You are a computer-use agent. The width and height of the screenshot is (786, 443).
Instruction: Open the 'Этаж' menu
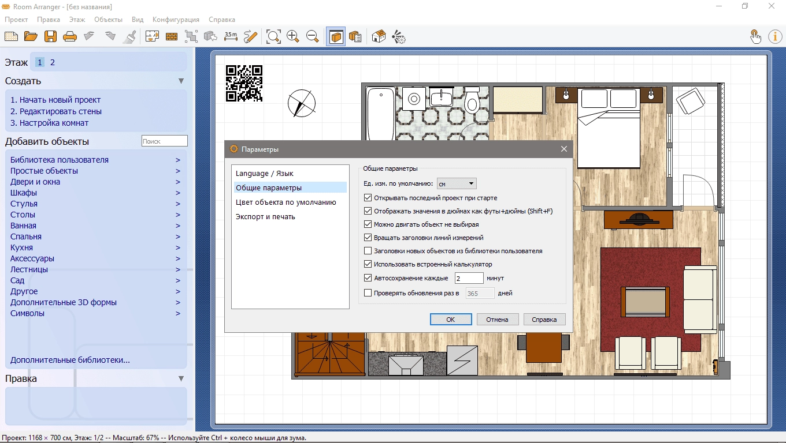77,20
